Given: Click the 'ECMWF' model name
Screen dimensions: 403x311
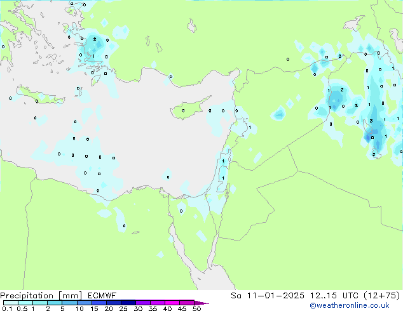Looking at the screenshot, I should tap(102, 296).
